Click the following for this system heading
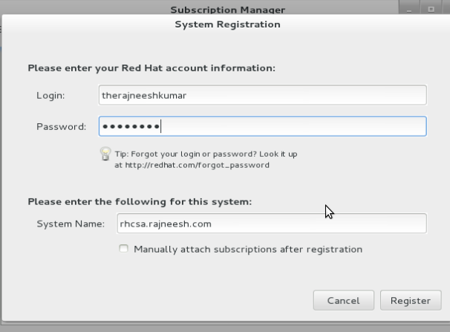The image size is (450, 332). (140, 202)
